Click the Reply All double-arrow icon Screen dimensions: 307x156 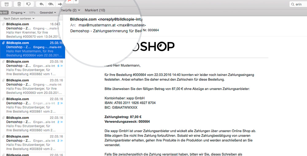pyautogui.click(x=51, y=4)
